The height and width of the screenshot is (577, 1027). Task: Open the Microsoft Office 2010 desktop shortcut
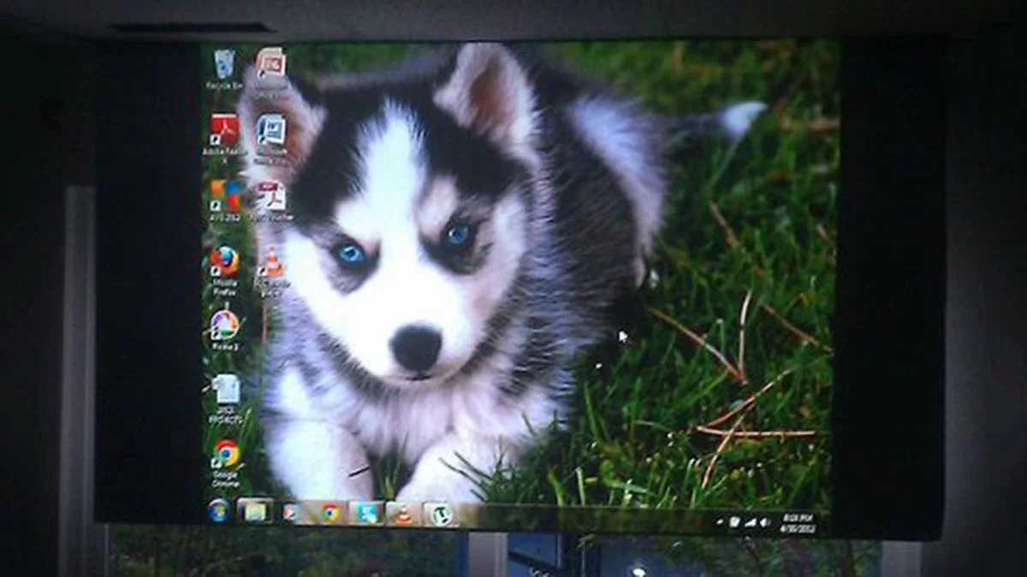225,195
